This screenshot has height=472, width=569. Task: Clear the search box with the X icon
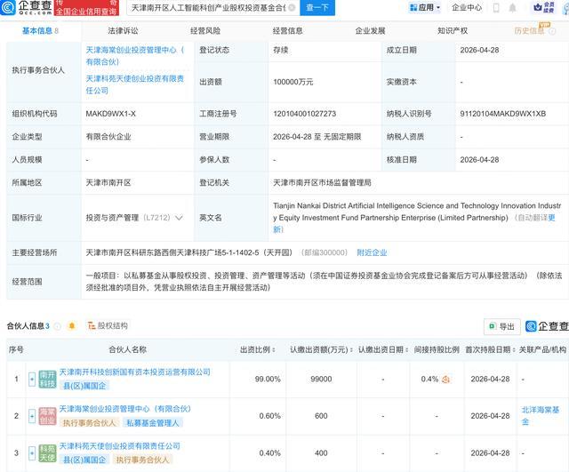[293, 7]
